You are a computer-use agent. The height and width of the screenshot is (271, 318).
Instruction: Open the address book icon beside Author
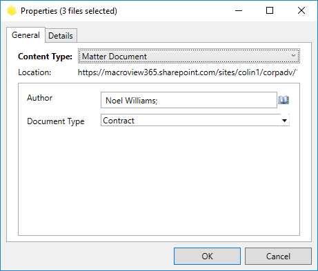[284, 100]
